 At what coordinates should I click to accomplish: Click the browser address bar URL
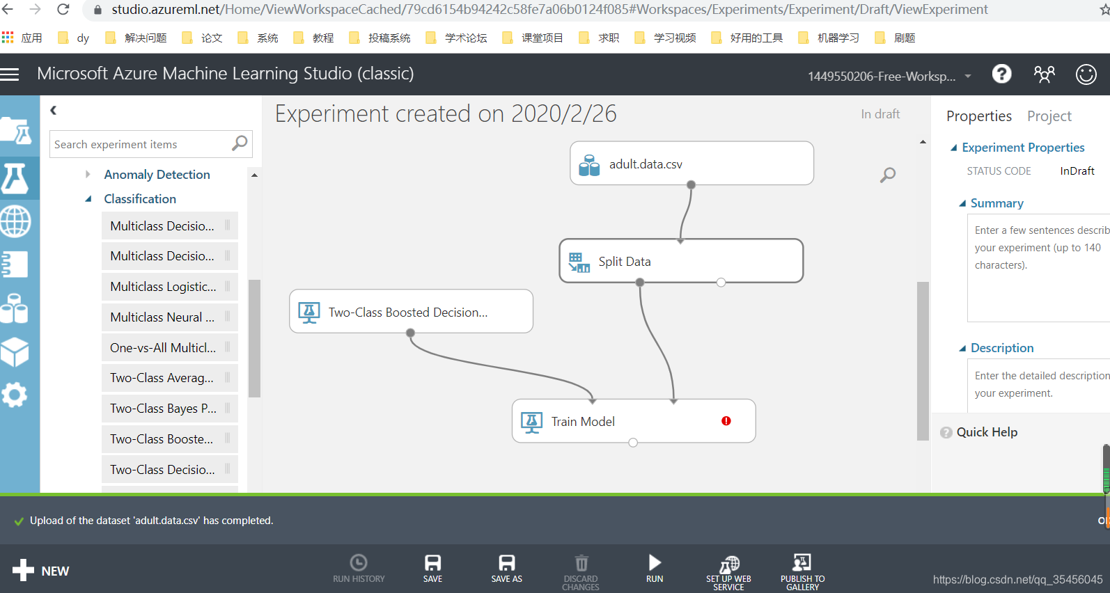point(549,9)
